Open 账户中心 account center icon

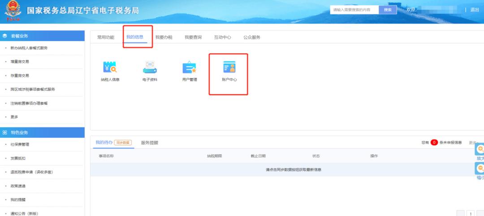pos(229,67)
